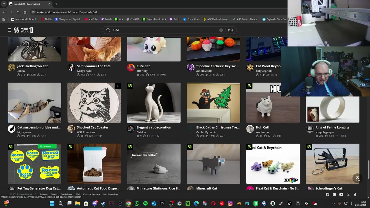Viewport: 370px width, 208px height.
Task: Click hi_im_sean avatar icon
Action: tap(12, 129)
